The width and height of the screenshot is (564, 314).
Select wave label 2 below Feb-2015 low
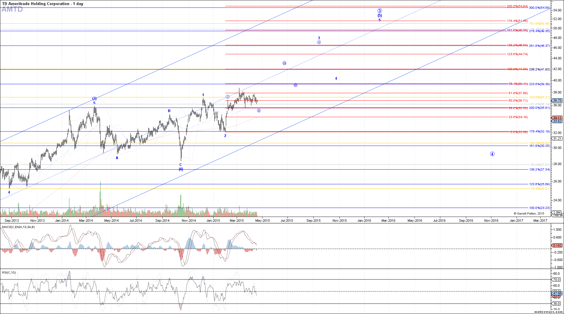coord(225,136)
